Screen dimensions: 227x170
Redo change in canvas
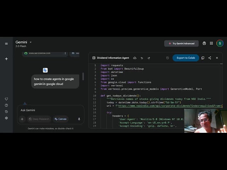tap(149, 58)
